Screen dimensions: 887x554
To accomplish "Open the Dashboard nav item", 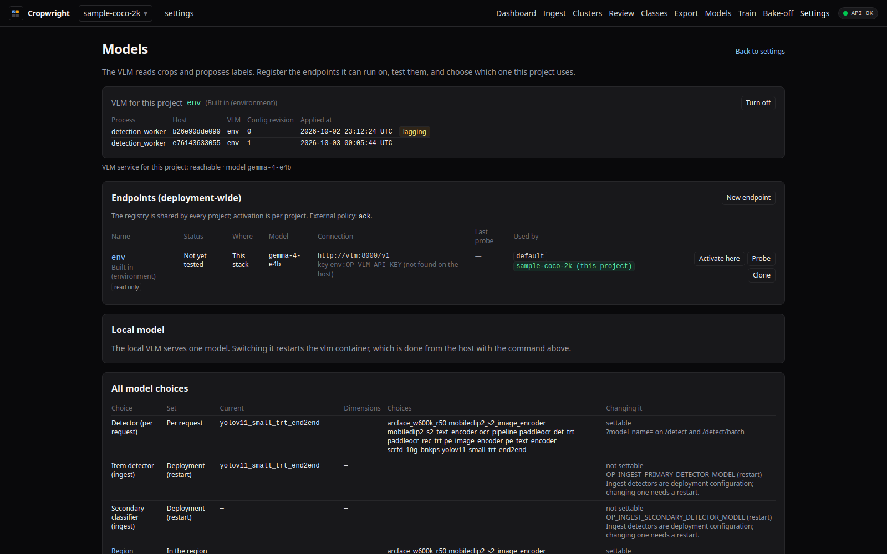I will click(x=516, y=13).
